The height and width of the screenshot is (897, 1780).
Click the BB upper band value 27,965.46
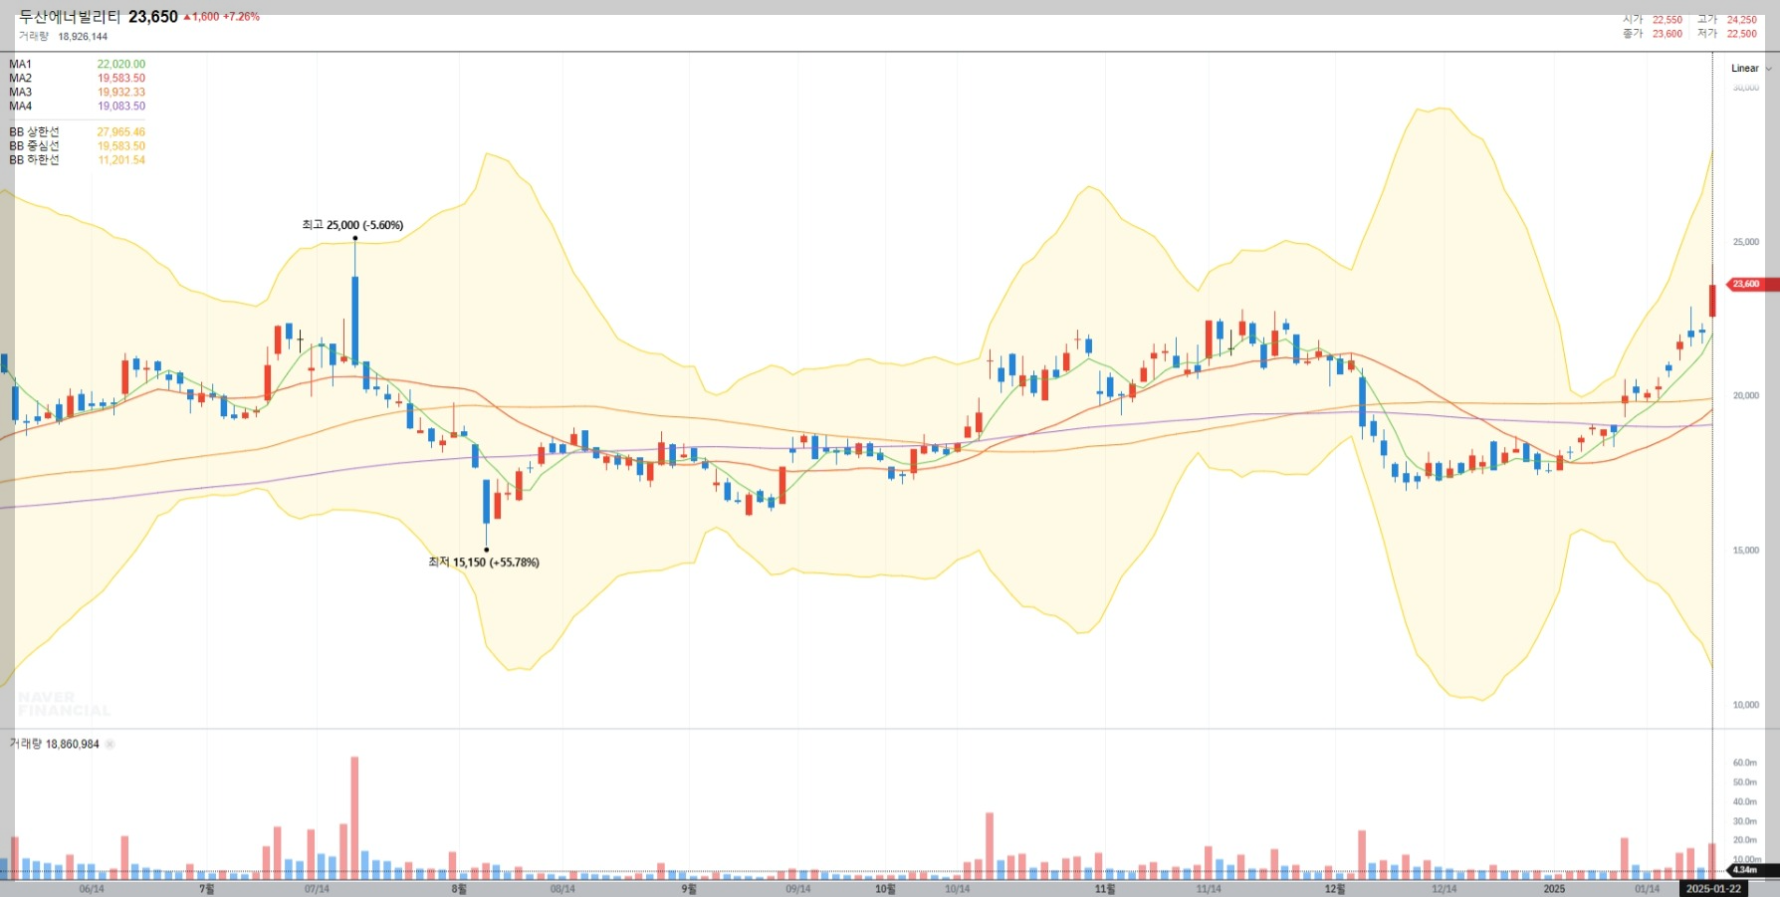pyautogui.click(x=121, y=131)
